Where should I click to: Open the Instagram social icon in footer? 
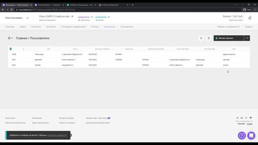point(246,118)
